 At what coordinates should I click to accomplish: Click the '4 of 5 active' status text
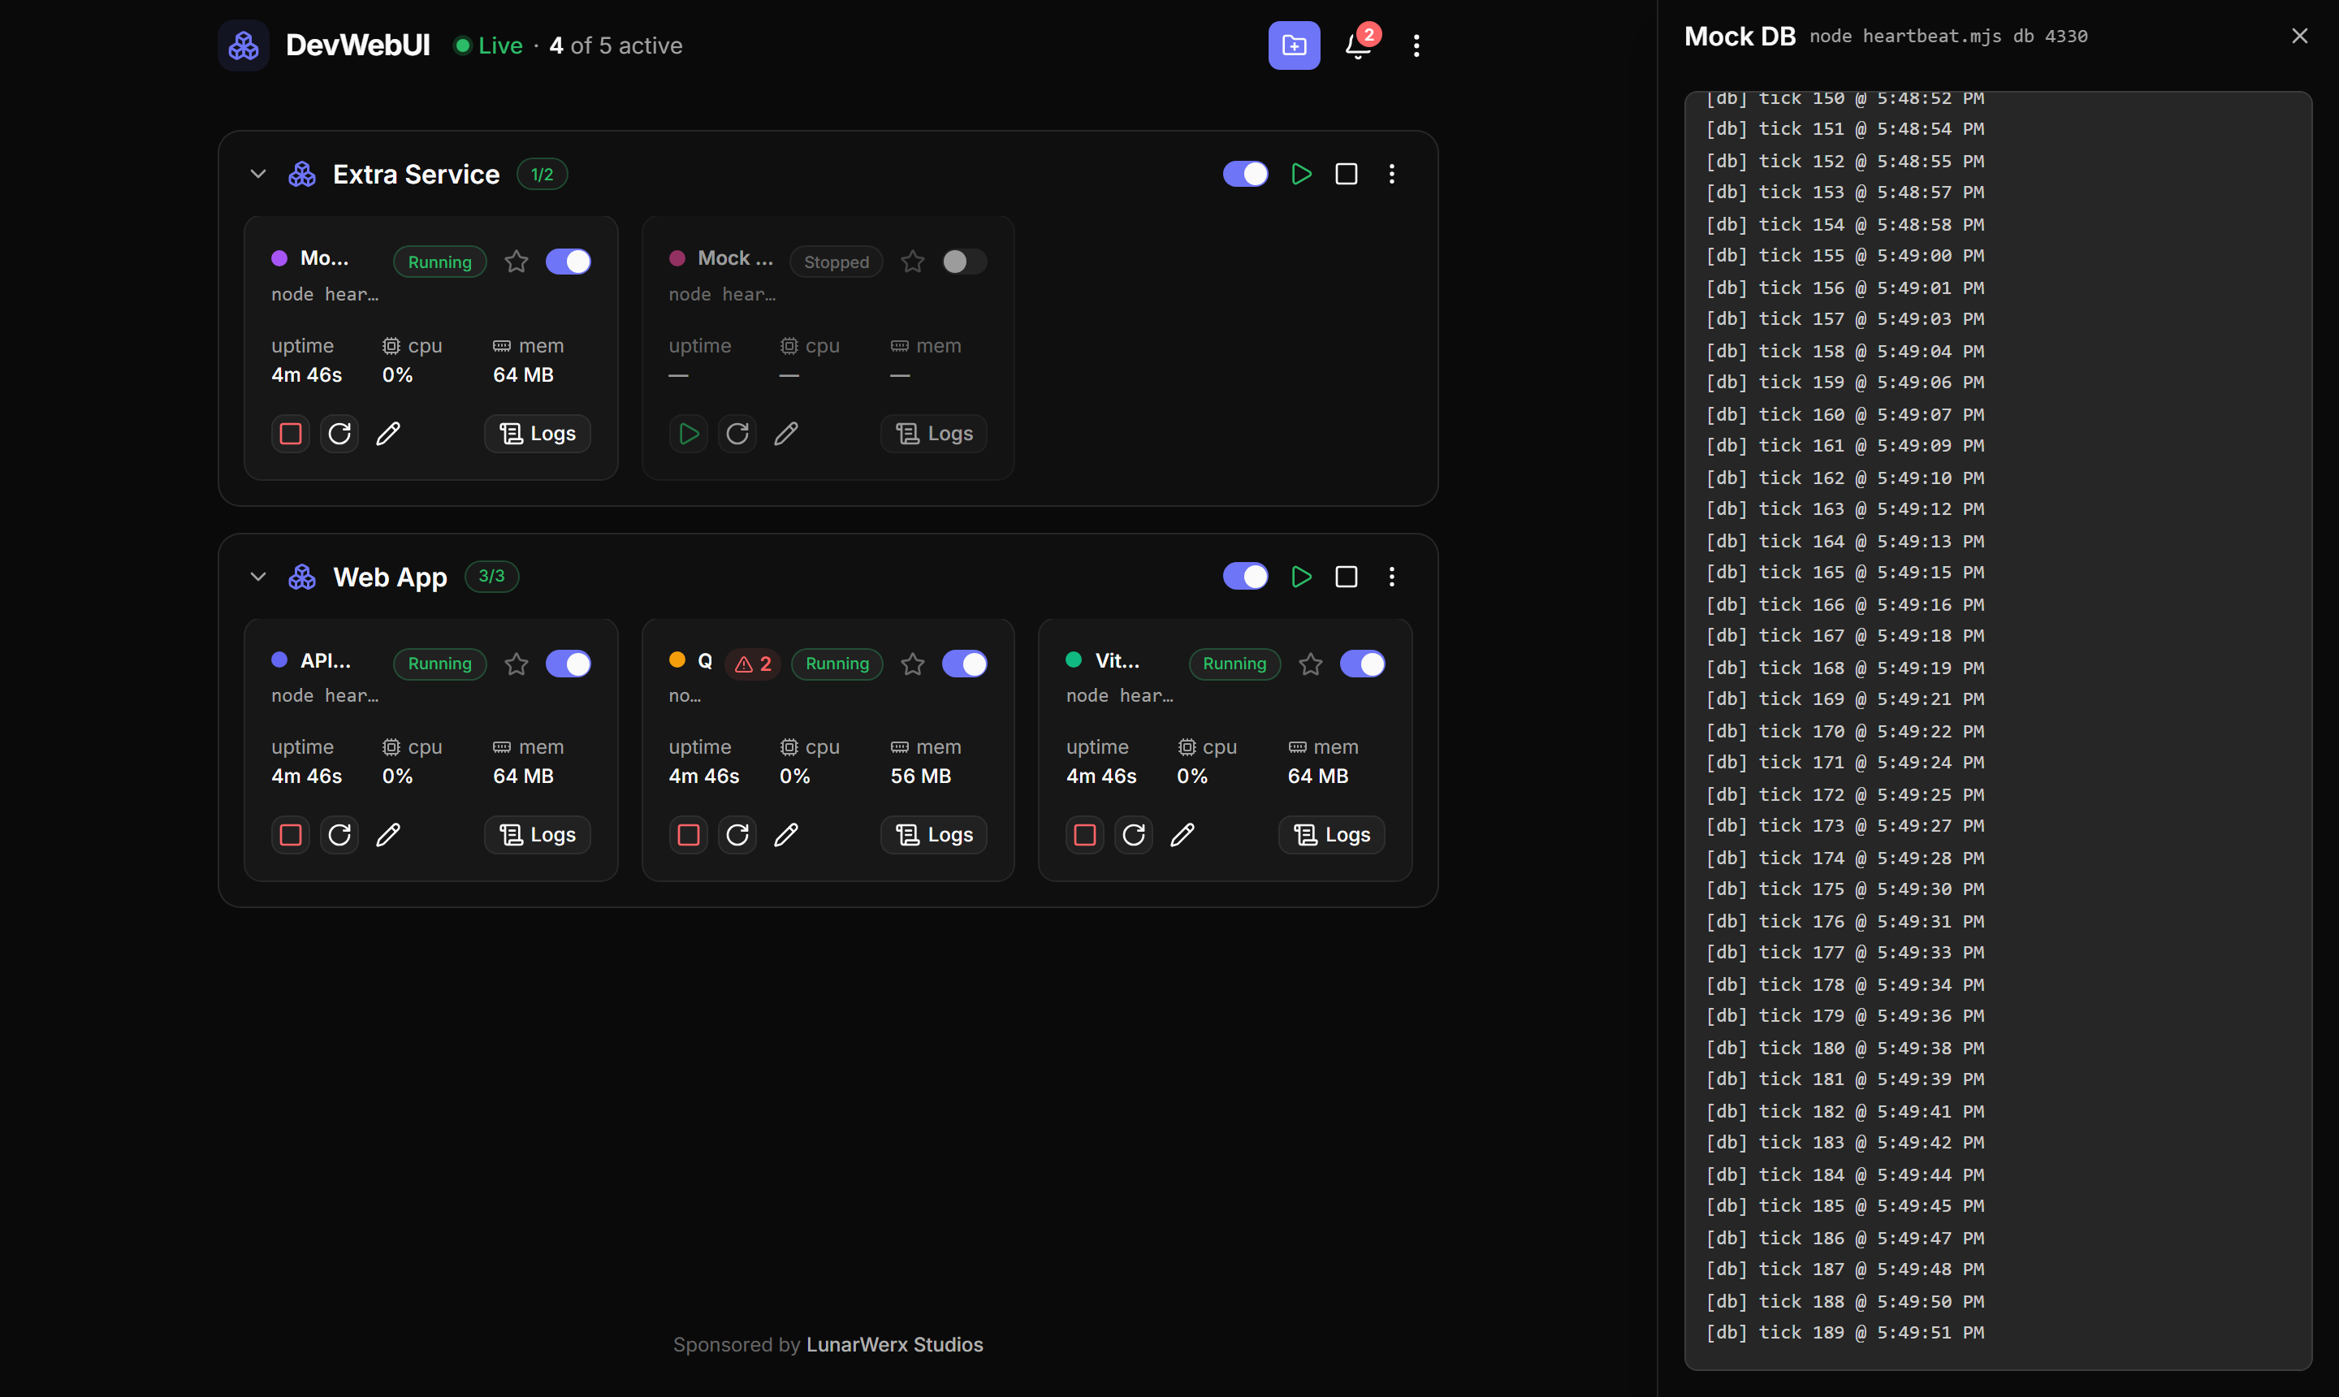coord(616,45)
